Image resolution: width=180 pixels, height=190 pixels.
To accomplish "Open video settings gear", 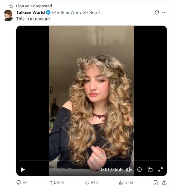I will click(x=139, y=170).
